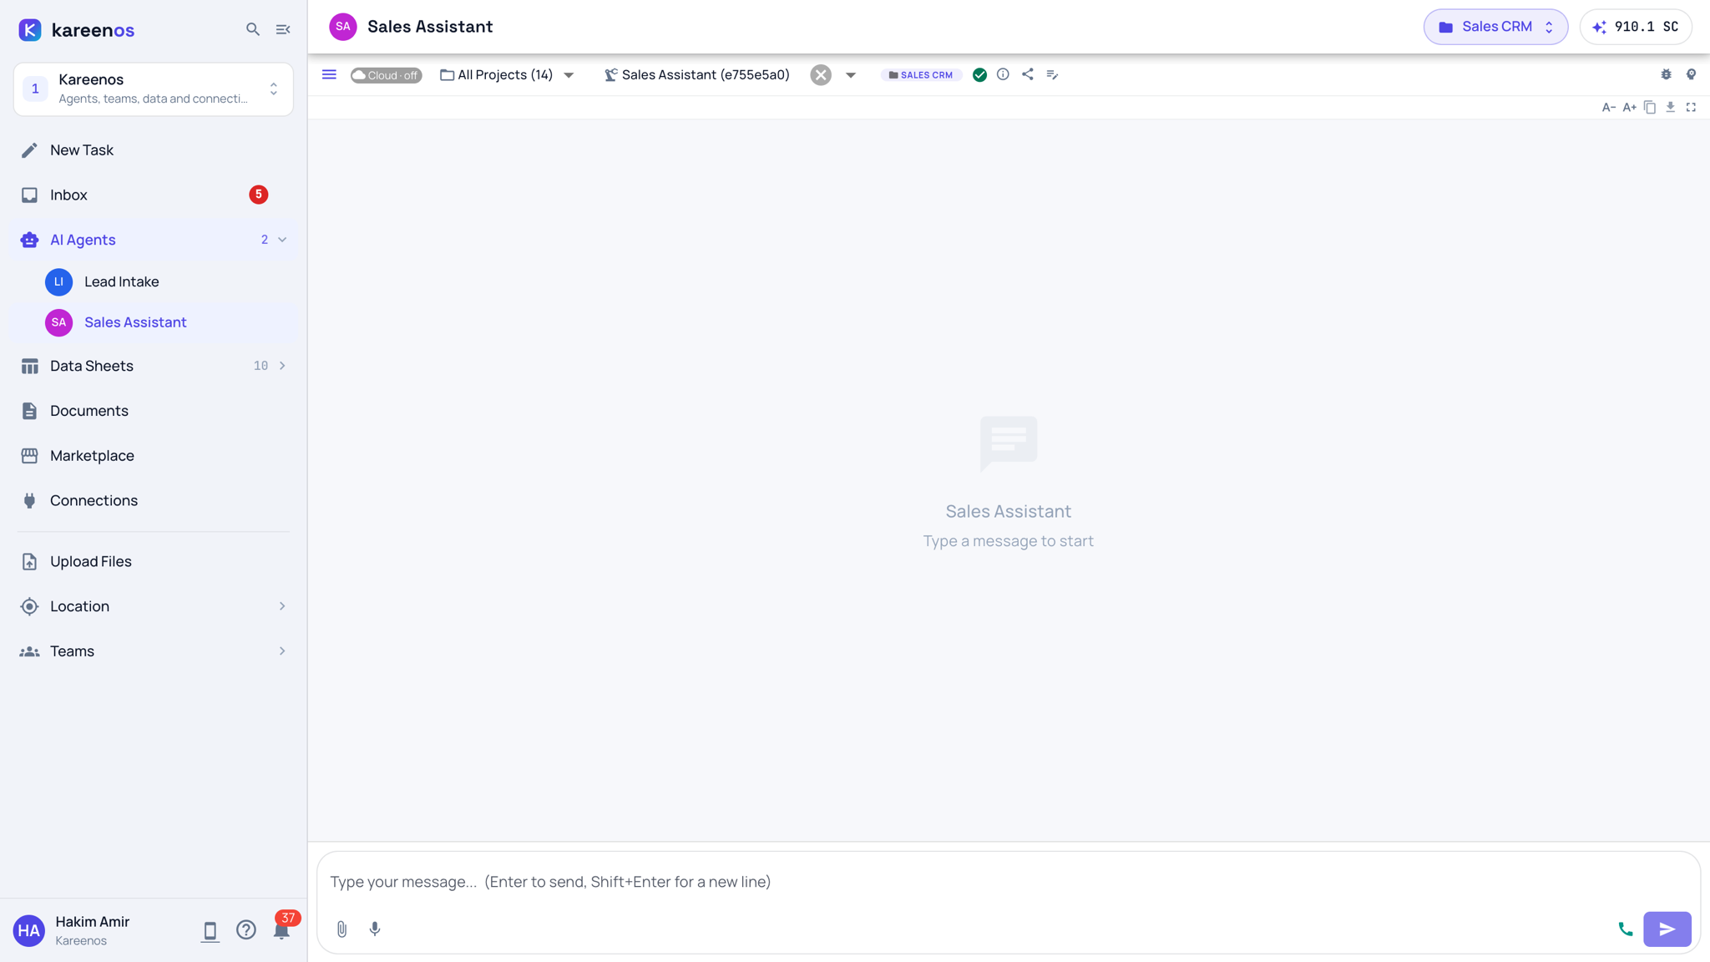
Task: Clear the Sales Assistant agent selection
Action: [x=821, y=74]
